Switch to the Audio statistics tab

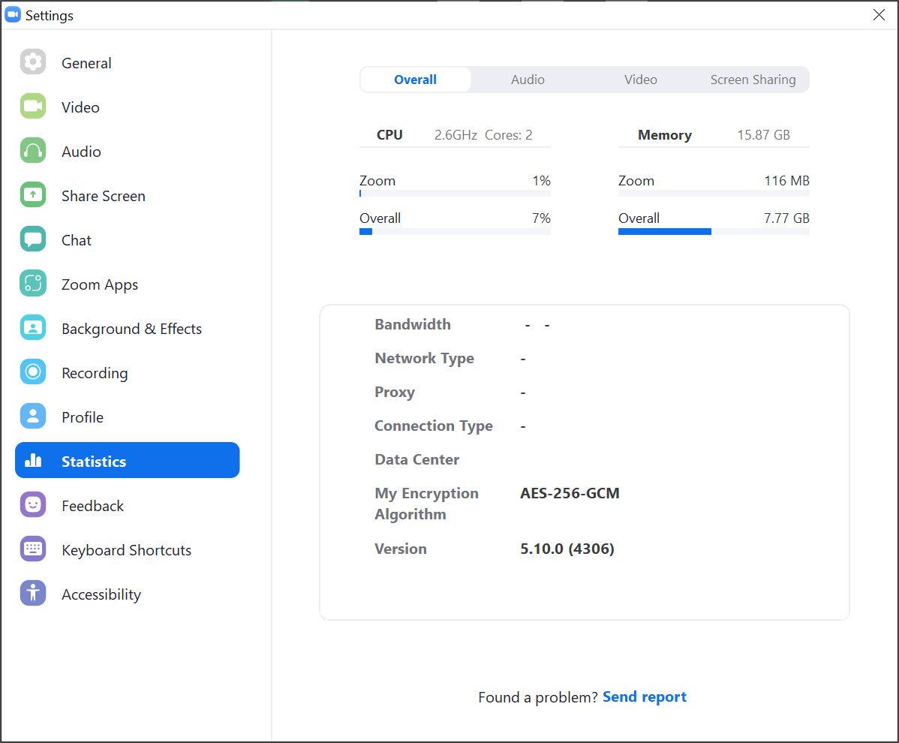click(528, 80)
